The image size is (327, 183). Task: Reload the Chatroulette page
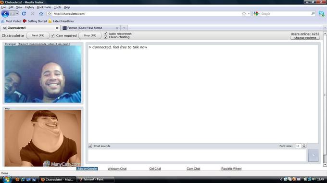pyautogui.click(x=24, y=14)
